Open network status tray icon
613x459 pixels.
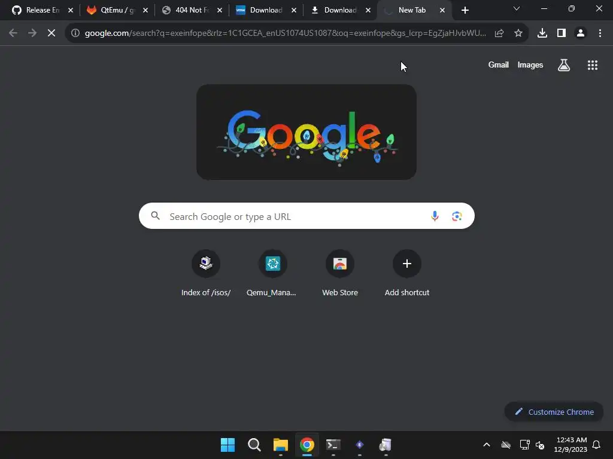pos(524,445)
